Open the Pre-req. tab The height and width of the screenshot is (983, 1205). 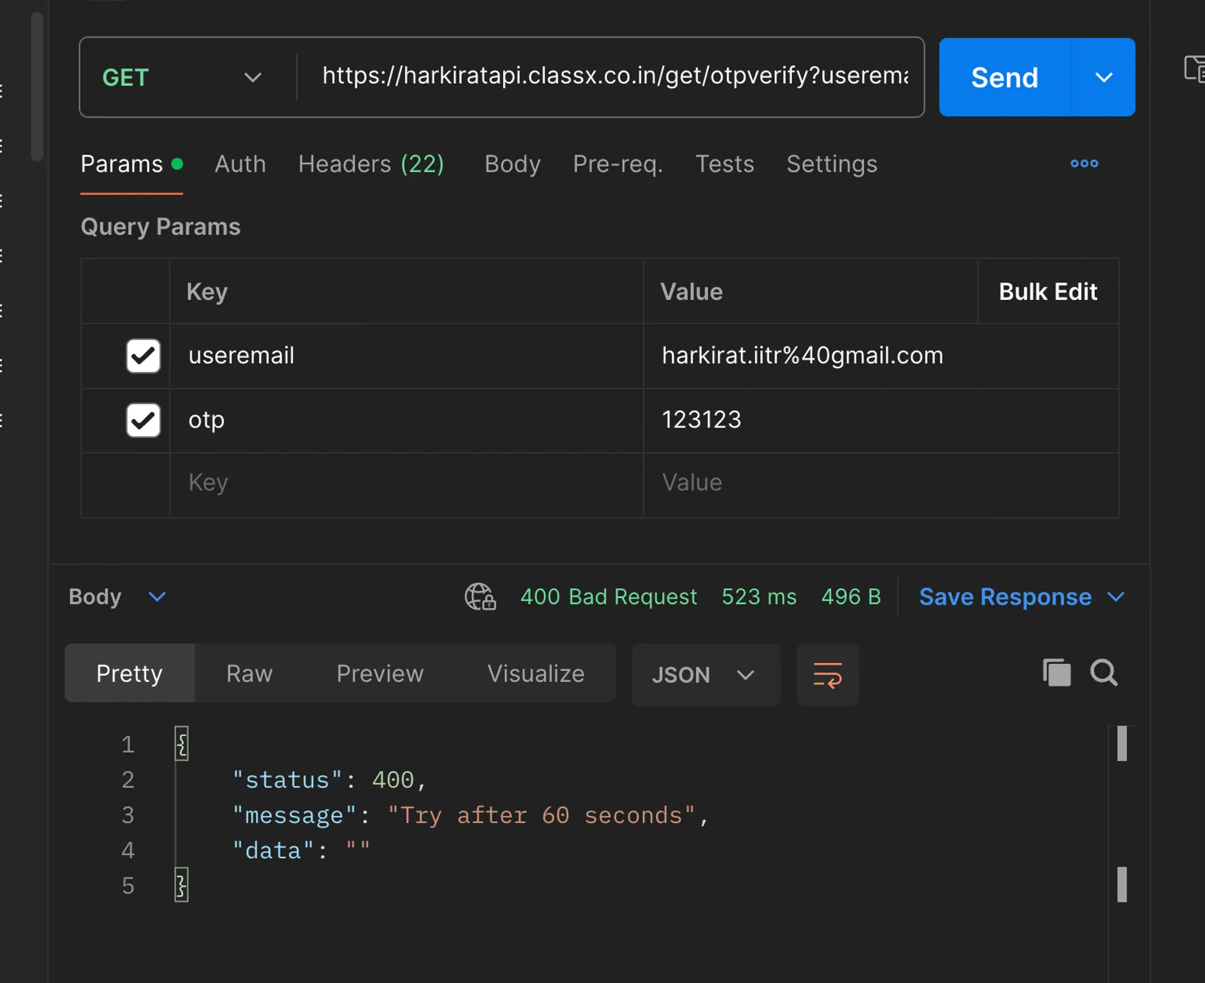point(618,164)
